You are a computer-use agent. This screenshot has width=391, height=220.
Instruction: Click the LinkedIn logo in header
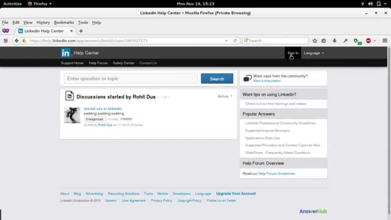65,53
